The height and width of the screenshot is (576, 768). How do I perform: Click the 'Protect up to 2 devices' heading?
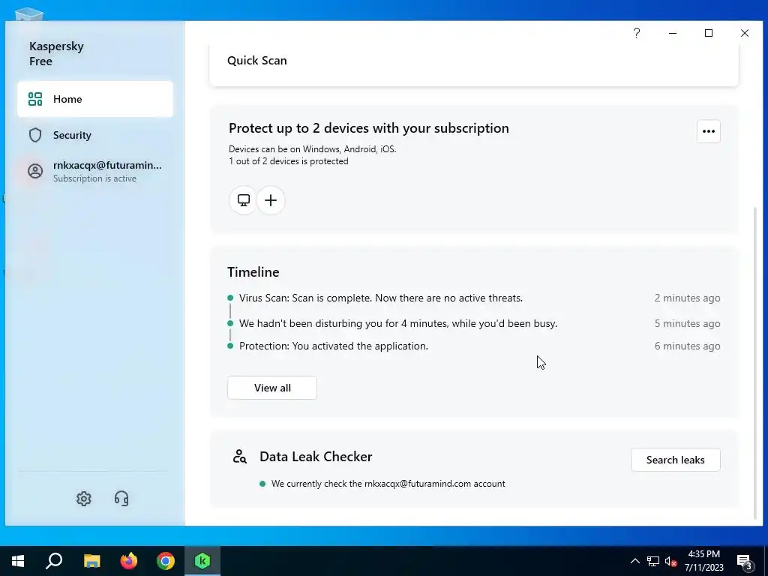(369, 128)
